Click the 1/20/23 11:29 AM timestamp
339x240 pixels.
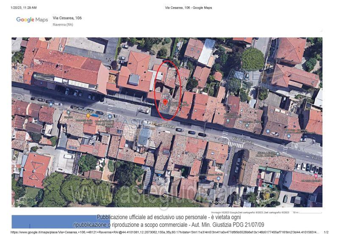tap(23, 8)
